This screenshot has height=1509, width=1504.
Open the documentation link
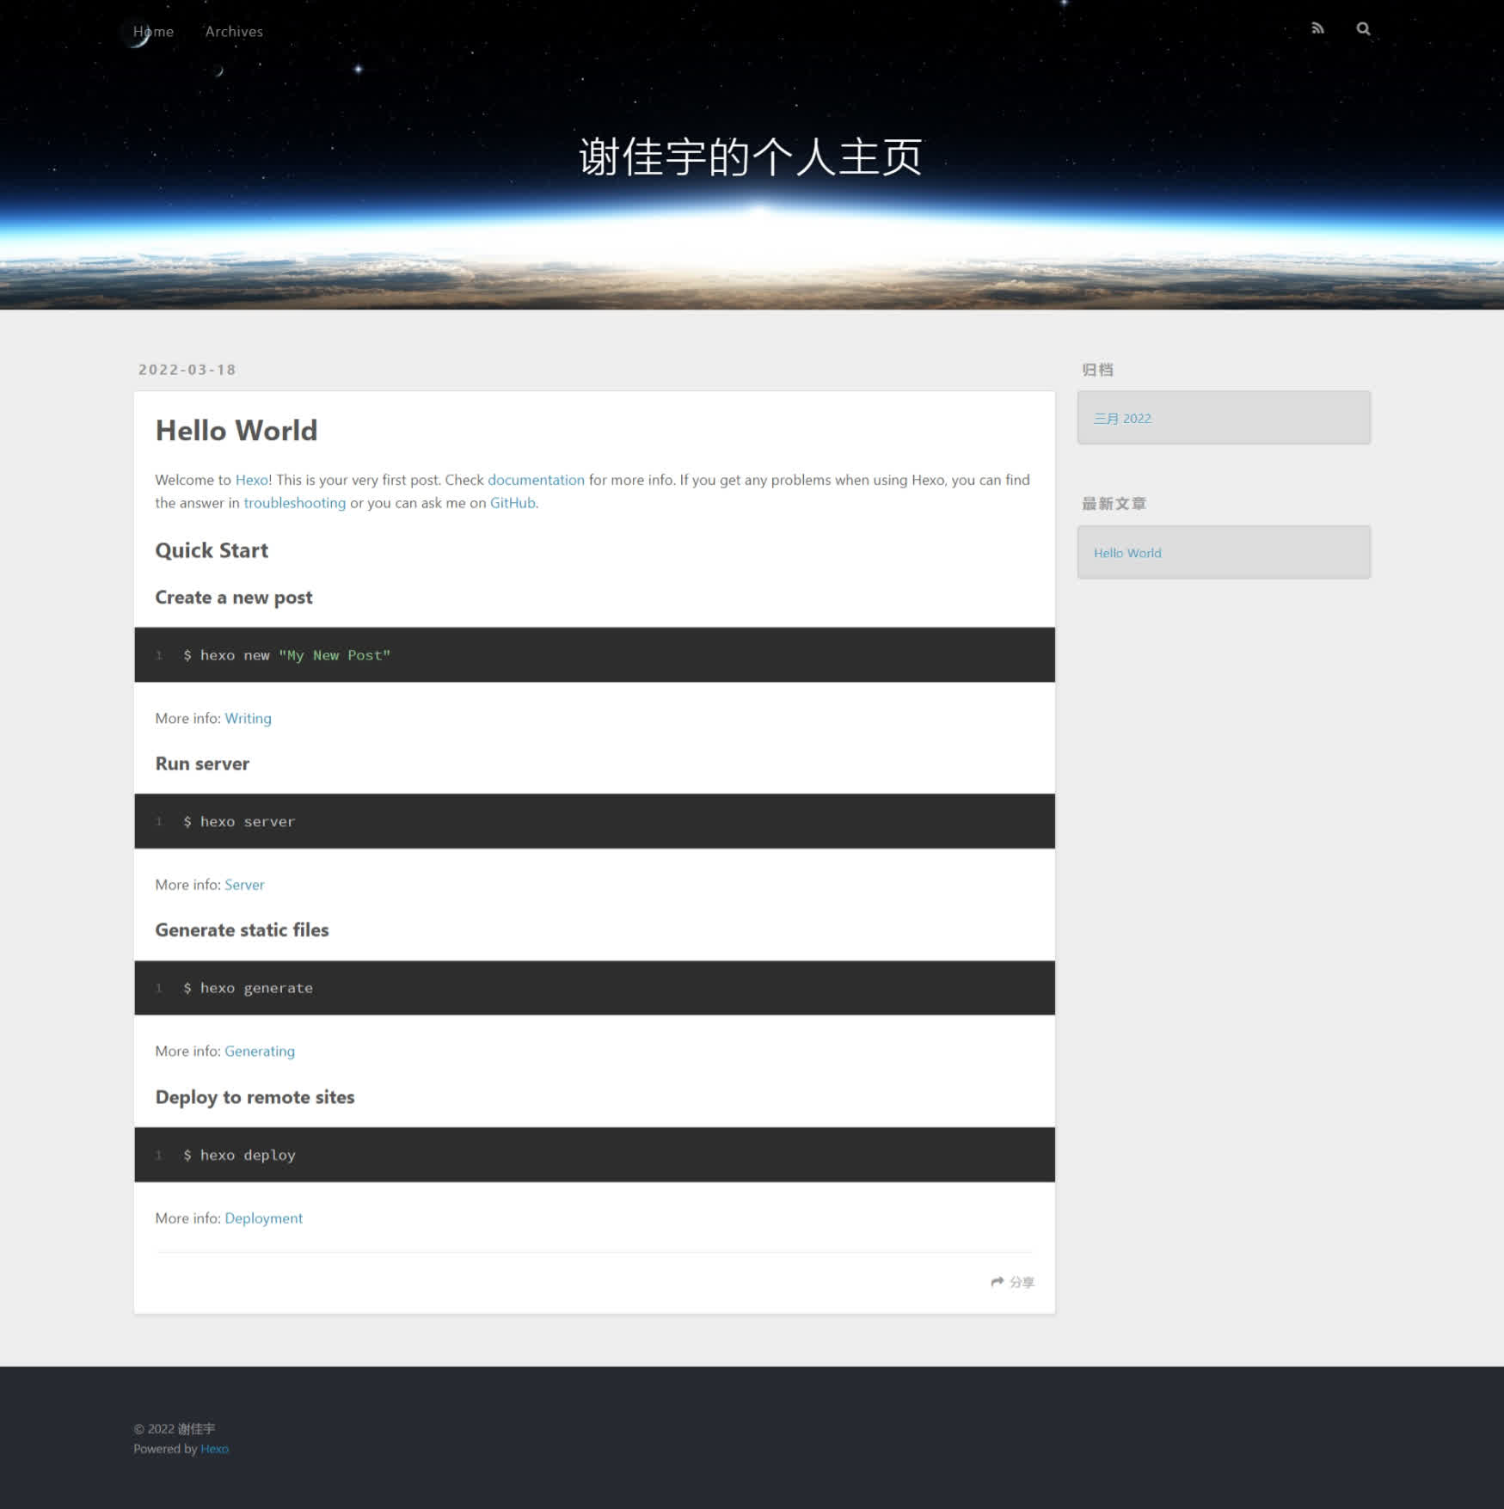point(536,480)
